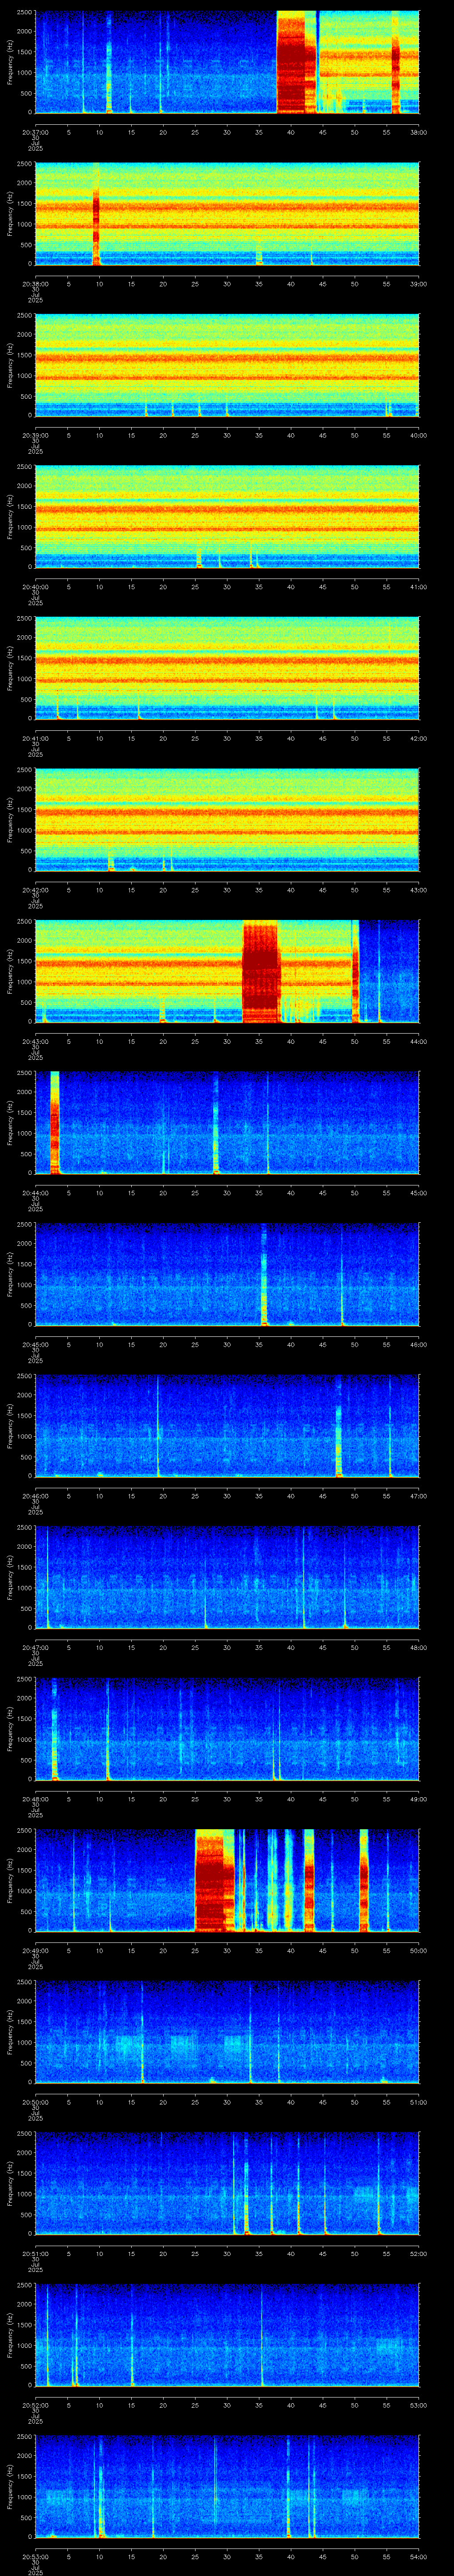Select the "20:47:00" timestamp text
The width and height of the screenshot is (454, 2576).
click(x=35, y=1647)
